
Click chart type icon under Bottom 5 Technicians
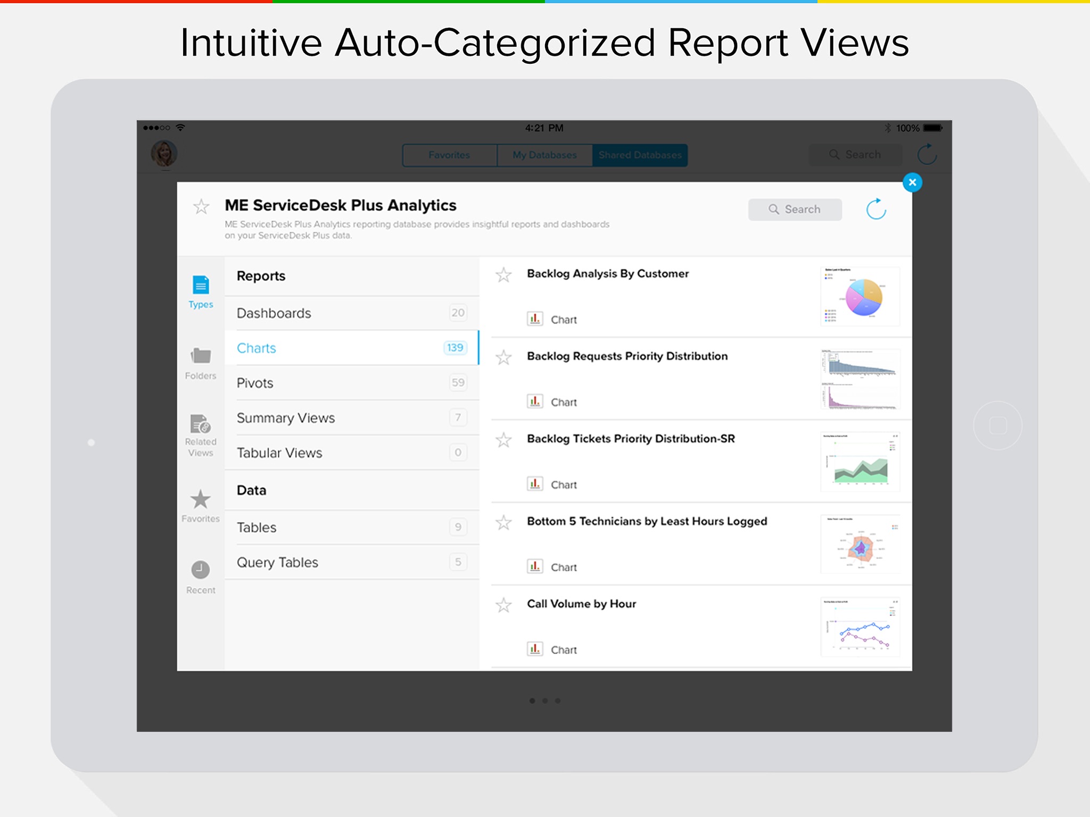[535, 566]
